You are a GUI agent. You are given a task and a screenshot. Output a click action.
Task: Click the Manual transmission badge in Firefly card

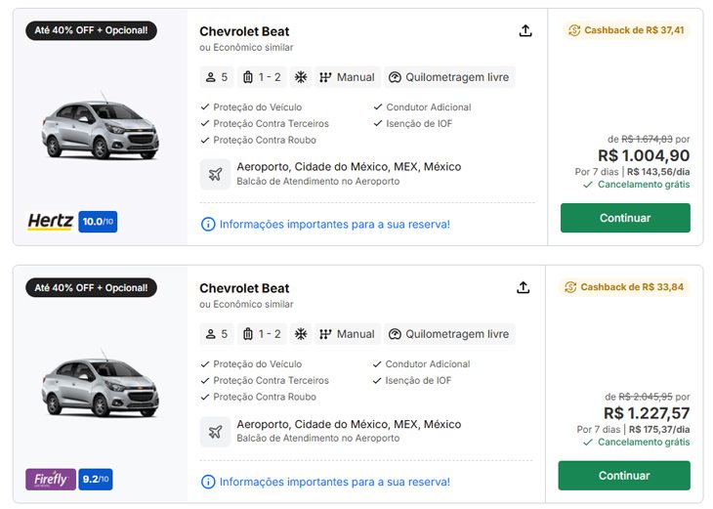point(347,334)
